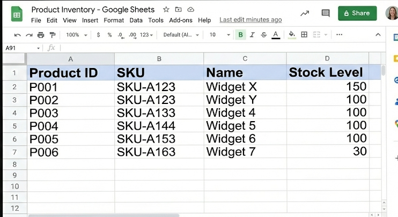Open the Add-ons menu
Viewport: 398px width, 217px height.
[180, 20]
